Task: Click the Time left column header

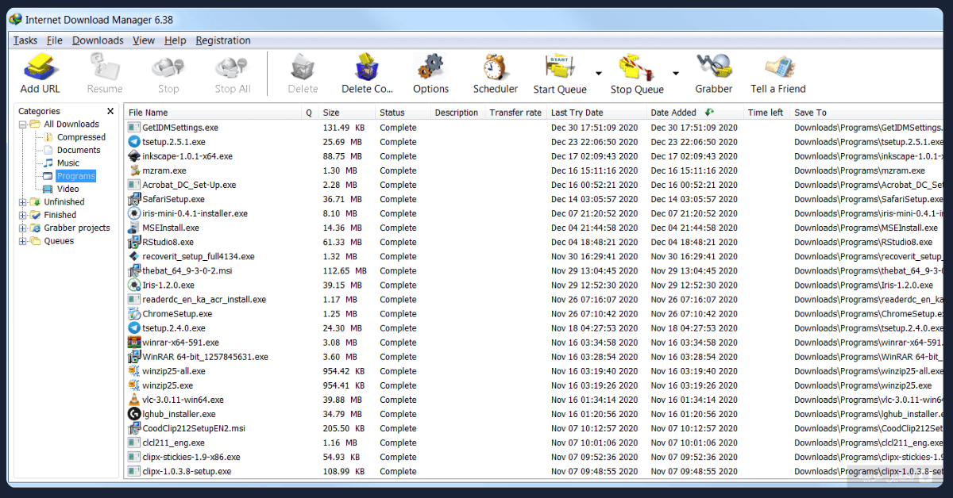Action: pyautogui.click(x=766, y=113)
